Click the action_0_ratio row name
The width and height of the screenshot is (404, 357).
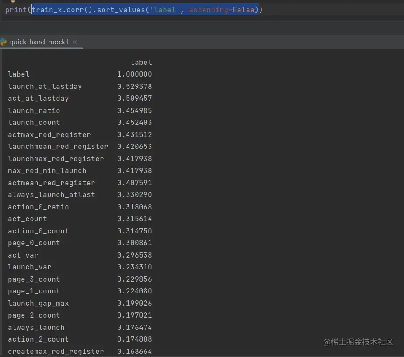[38, 207]
